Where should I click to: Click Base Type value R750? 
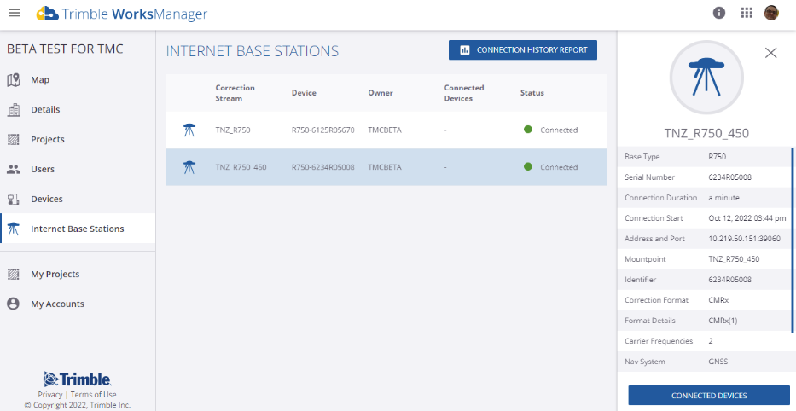point(717,157)
